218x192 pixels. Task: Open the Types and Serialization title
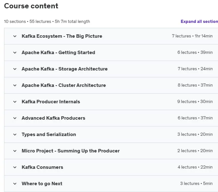tap(49, 134)
